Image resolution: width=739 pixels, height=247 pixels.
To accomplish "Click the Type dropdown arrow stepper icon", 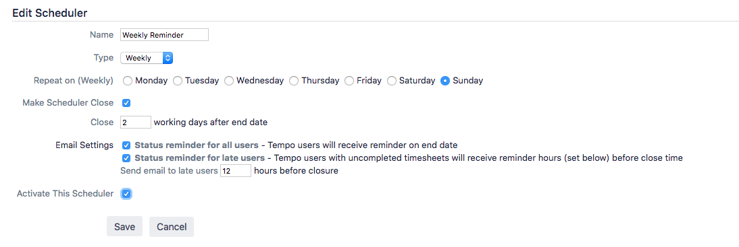I will (168, 58).
